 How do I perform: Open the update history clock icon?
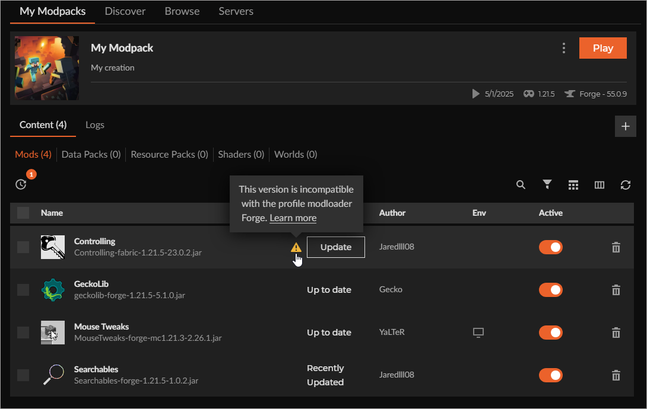(x=21, y=184)
